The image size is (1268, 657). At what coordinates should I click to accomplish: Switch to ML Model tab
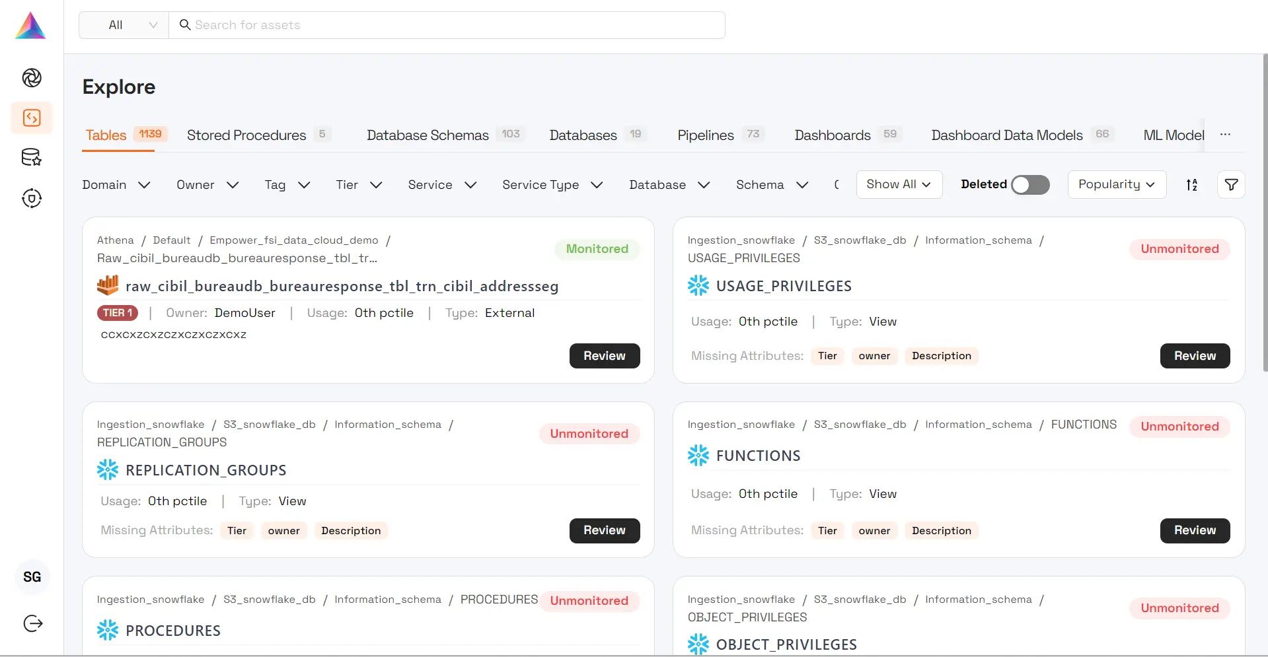pos(1174,135)
